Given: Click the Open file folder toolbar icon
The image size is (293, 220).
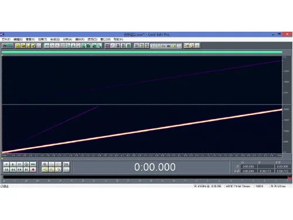Looking at the screenshot, I should coord(23,46).
